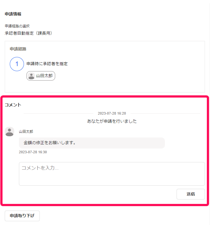Click the 送信 send button
The width and height of the screenshot is (210, 225).
(190, 194)
